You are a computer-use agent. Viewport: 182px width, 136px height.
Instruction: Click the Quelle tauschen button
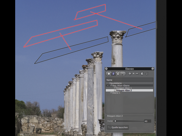click(x=118, y=127)
